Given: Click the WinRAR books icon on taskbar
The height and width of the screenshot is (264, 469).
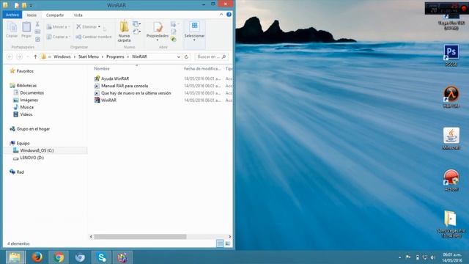Looking at the screenshot, I should (x=122, y=257).
